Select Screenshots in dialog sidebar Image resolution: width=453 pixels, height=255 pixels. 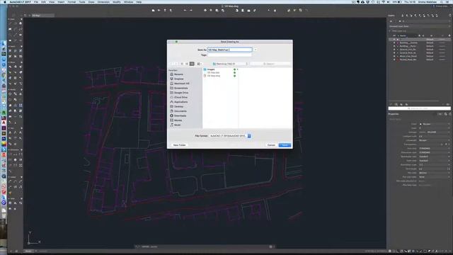pos(181,88)
